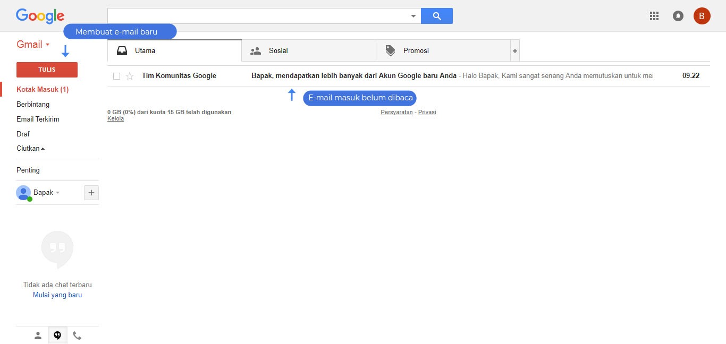Switch to the Sosial tab
This screenshot has height=344, width=726.
click(x=308, y=51)
